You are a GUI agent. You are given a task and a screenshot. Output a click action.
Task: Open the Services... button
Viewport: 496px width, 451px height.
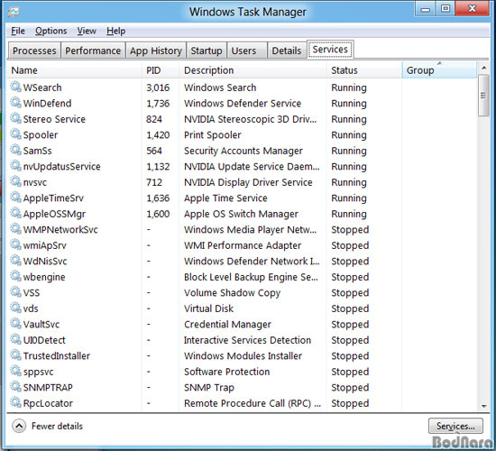coord(455,426)
